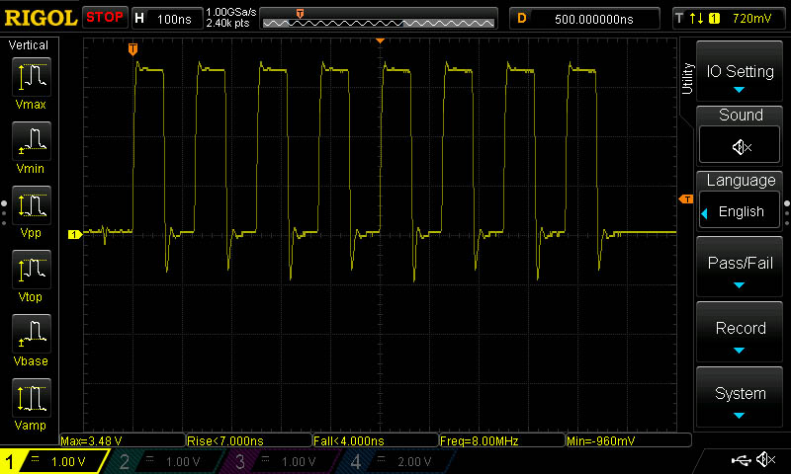
Task: Click the USB connection icon
Action: pos(741,459)
